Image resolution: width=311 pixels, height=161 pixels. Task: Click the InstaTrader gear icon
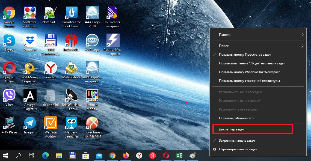(x=72, y=40)
